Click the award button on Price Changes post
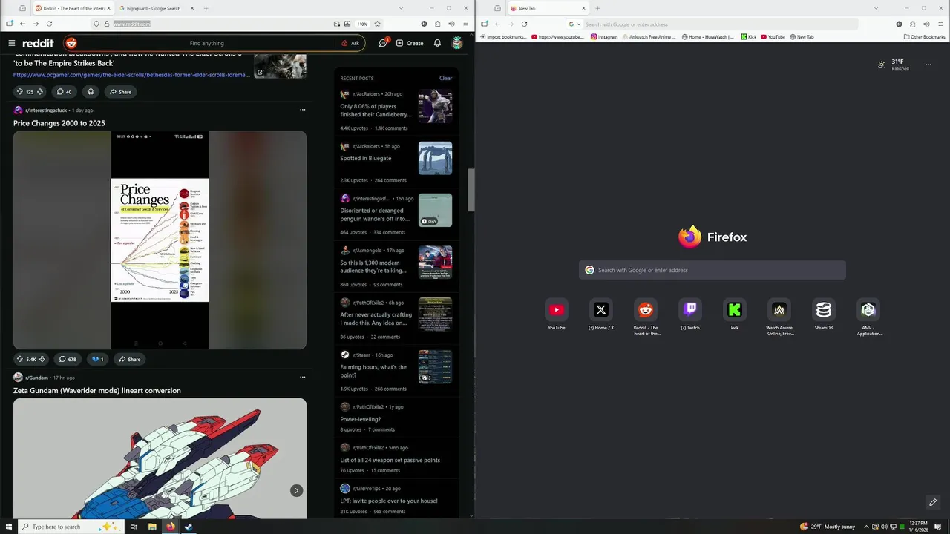 coord(97,359)
